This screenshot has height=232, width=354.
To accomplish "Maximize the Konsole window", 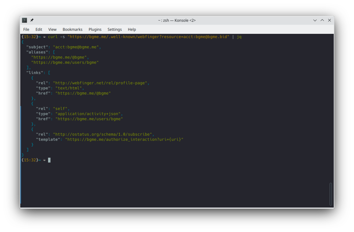I will click(322, 20).
